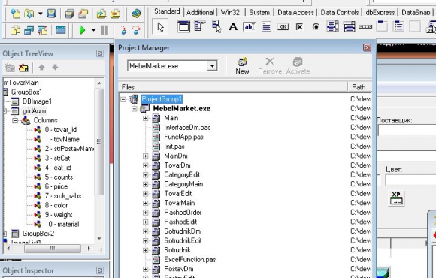Image resolution: width=436 pixels, height=278 pixels.
Task: Click the Pause program icon
Action: pos(104,30)
